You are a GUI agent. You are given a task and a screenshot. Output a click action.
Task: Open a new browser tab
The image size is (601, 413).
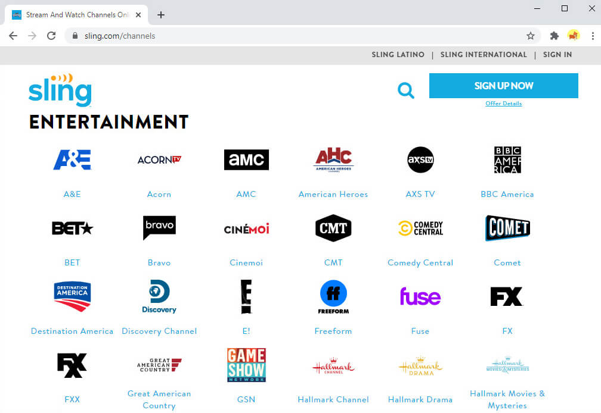pos(161,15)
